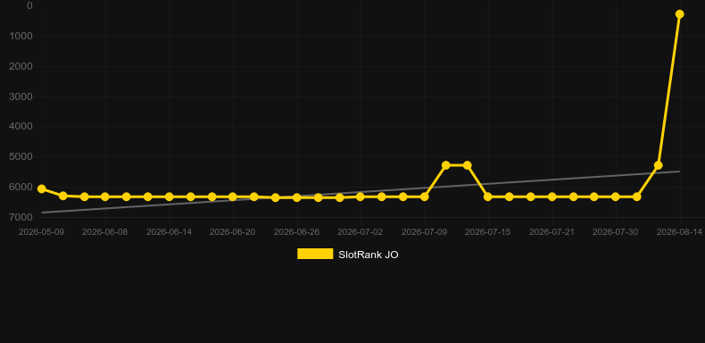705x343 pixels.
Task: Click the 3000 y-axis label
Action: pyautogui.click(x=21, y=96)
